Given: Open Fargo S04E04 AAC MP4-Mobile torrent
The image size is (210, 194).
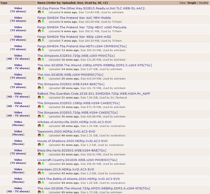Looking at the screenshot, I should tap(74, 18).
